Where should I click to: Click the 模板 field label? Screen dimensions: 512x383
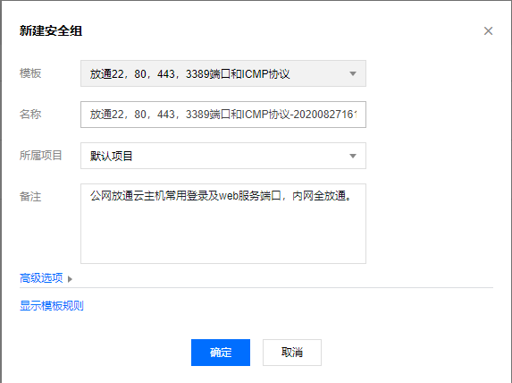click(30, 73)
